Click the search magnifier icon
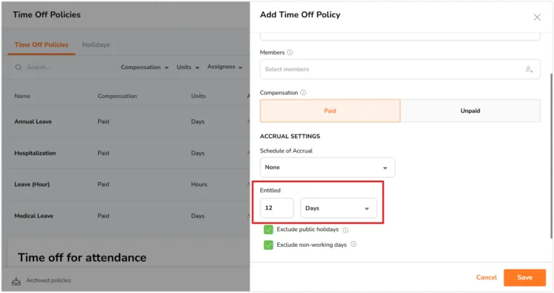The height and width of the screenshot is (293, 554). tap(18, 68)
